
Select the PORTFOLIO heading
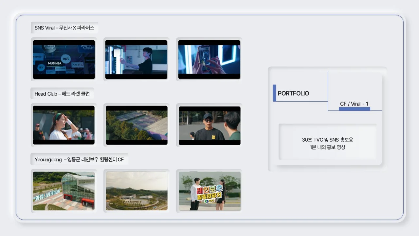(293, 93)
